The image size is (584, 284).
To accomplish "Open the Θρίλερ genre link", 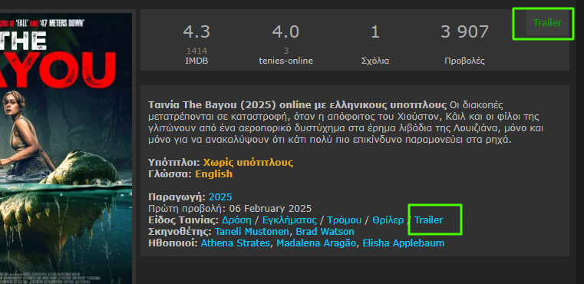I will tap(388, 220).
